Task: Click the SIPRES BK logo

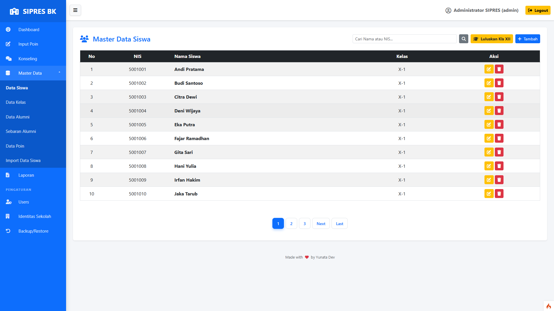Action: [x=33, y=11]
